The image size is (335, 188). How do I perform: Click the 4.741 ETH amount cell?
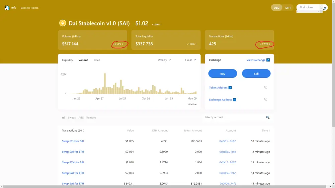point(164,141)
